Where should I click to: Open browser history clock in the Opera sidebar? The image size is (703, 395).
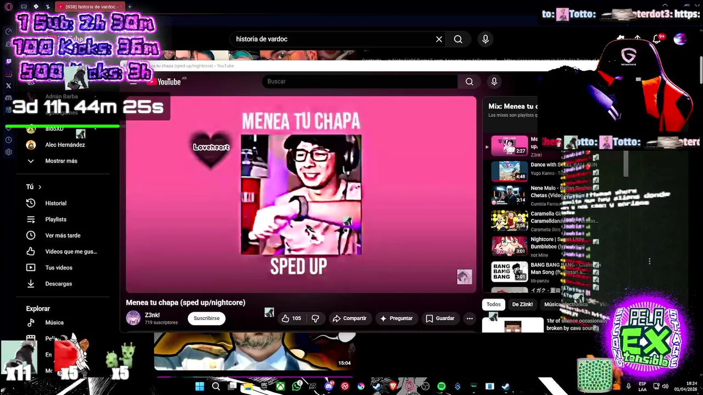click(8, 140)
